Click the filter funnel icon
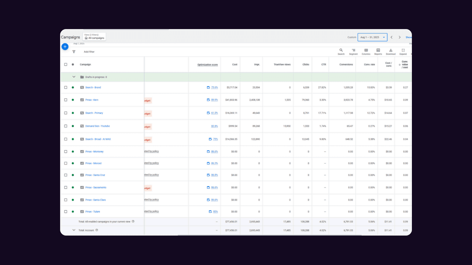The image size is (472, 265). point(74,52)
